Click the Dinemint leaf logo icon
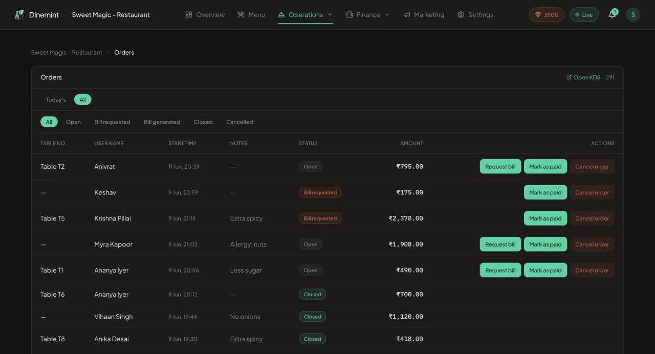This screenshot has height=354, width=655. click(19, 14)
